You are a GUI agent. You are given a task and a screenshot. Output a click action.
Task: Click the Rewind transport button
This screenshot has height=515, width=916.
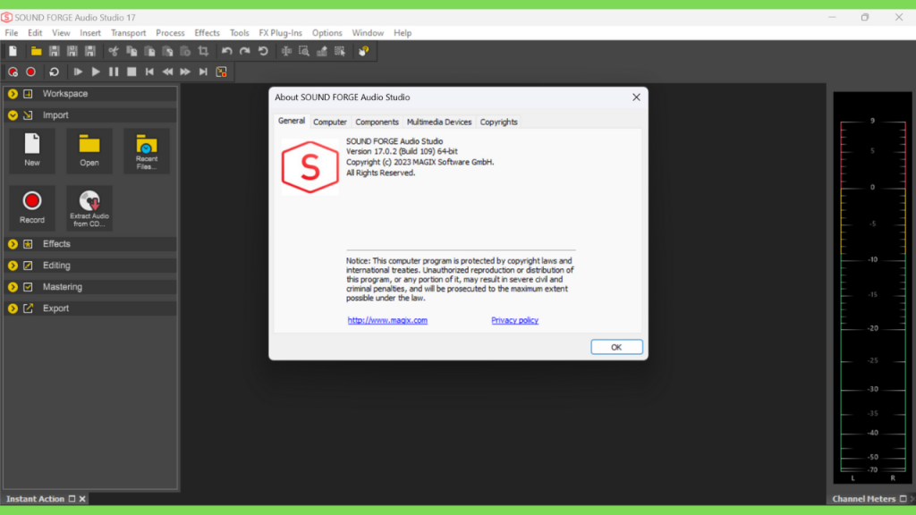coord(167,72)
